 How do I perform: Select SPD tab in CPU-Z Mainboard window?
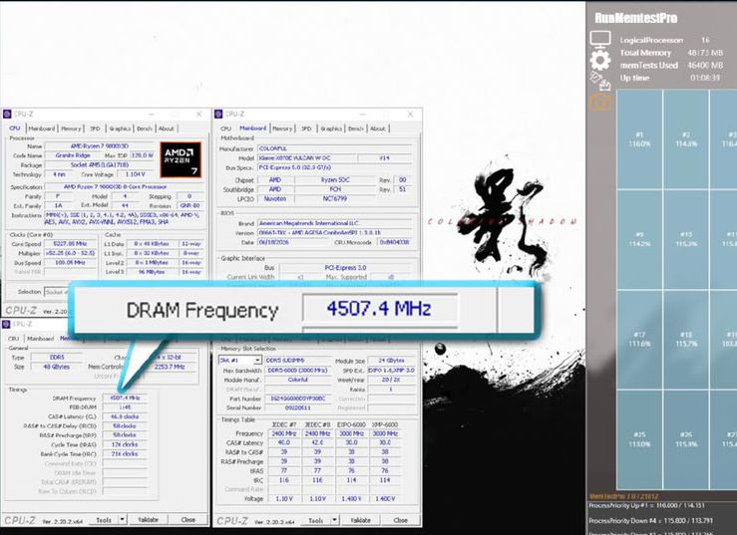click(306, 129)
